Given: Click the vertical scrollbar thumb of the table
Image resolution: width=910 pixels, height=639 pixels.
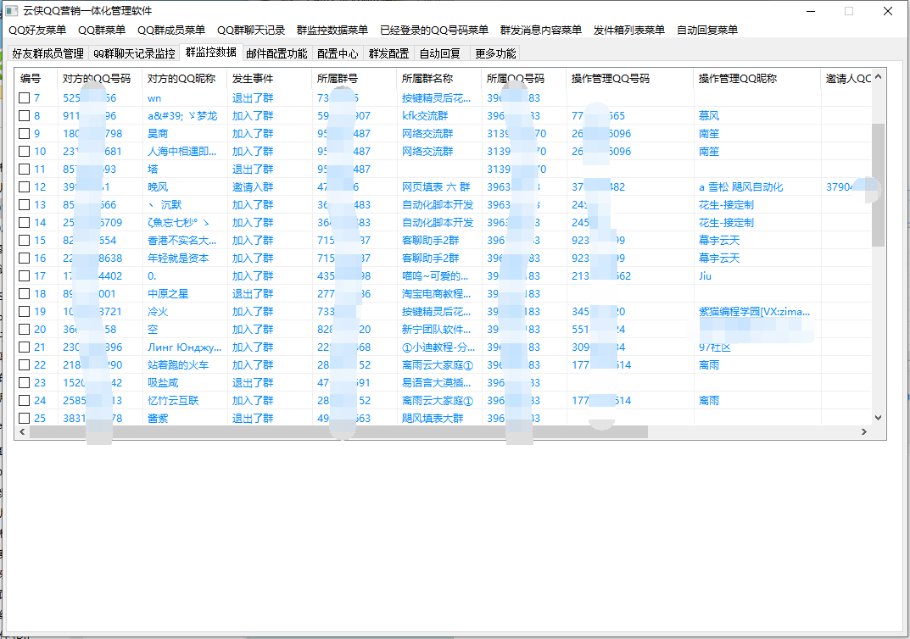Looking at the screenshot, I should tap(878, 185).
